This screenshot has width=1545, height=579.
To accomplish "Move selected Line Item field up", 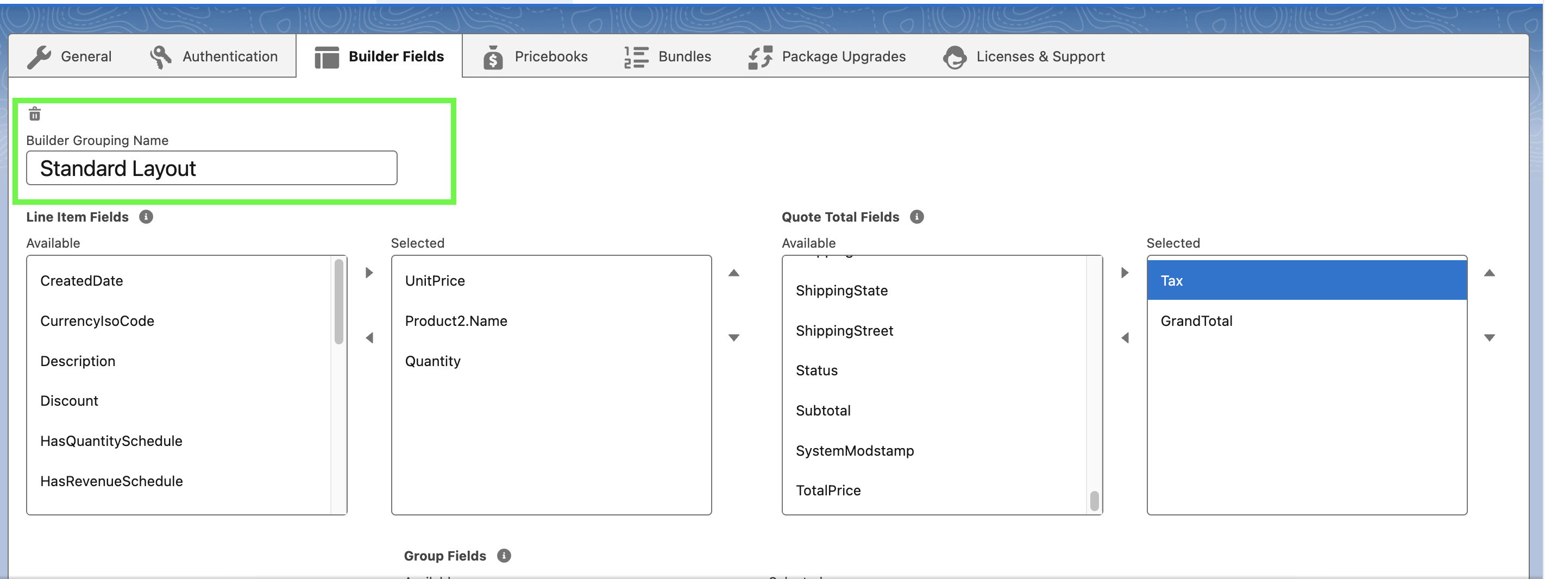I will point(733,273).
